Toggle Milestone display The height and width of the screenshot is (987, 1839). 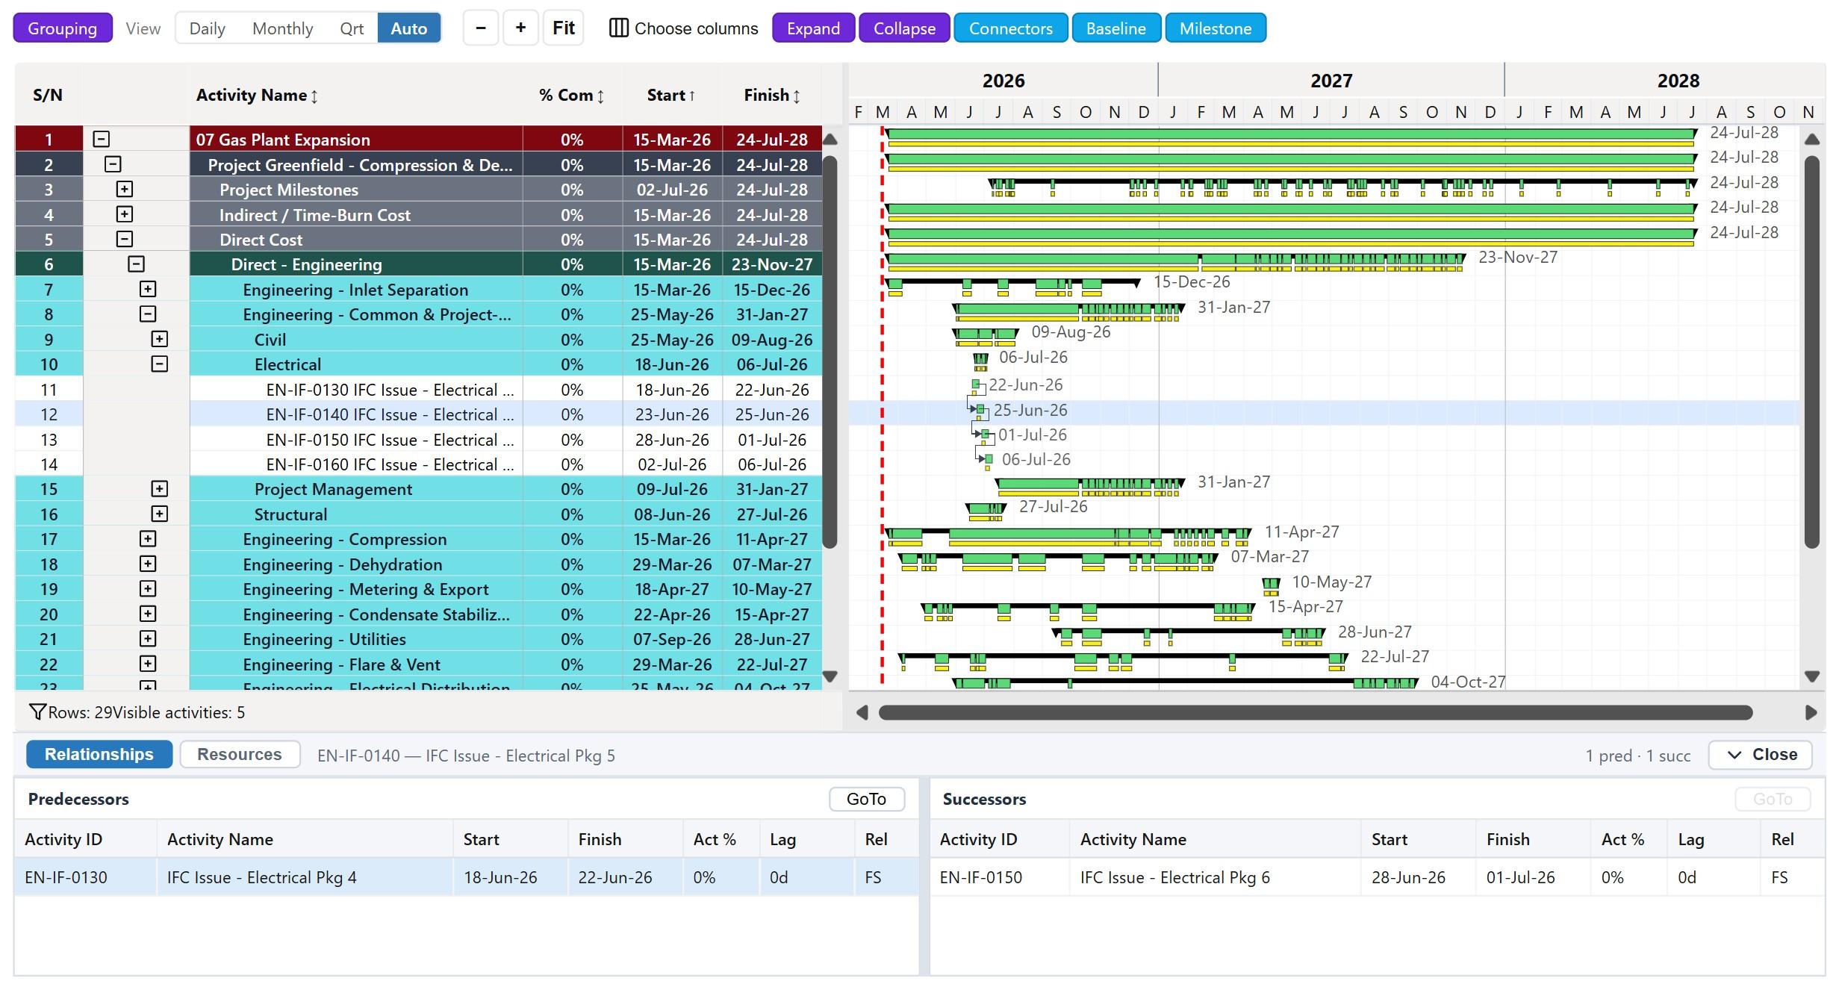point(1215,28)
